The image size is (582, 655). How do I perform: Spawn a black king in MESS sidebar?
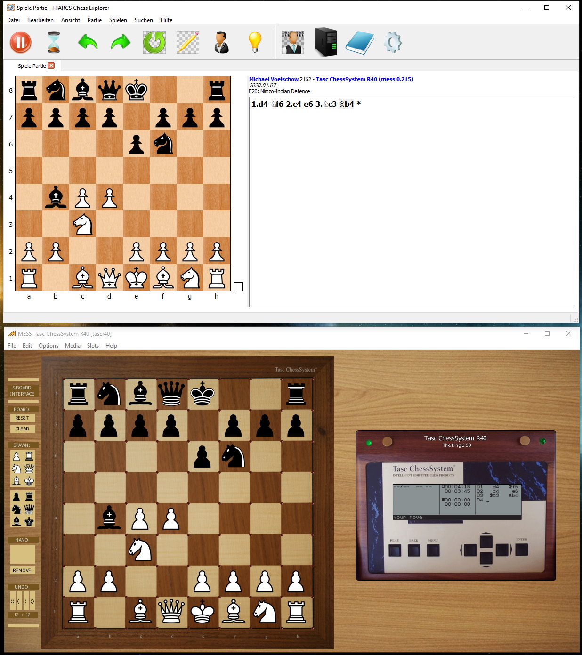tap(29, 521)
